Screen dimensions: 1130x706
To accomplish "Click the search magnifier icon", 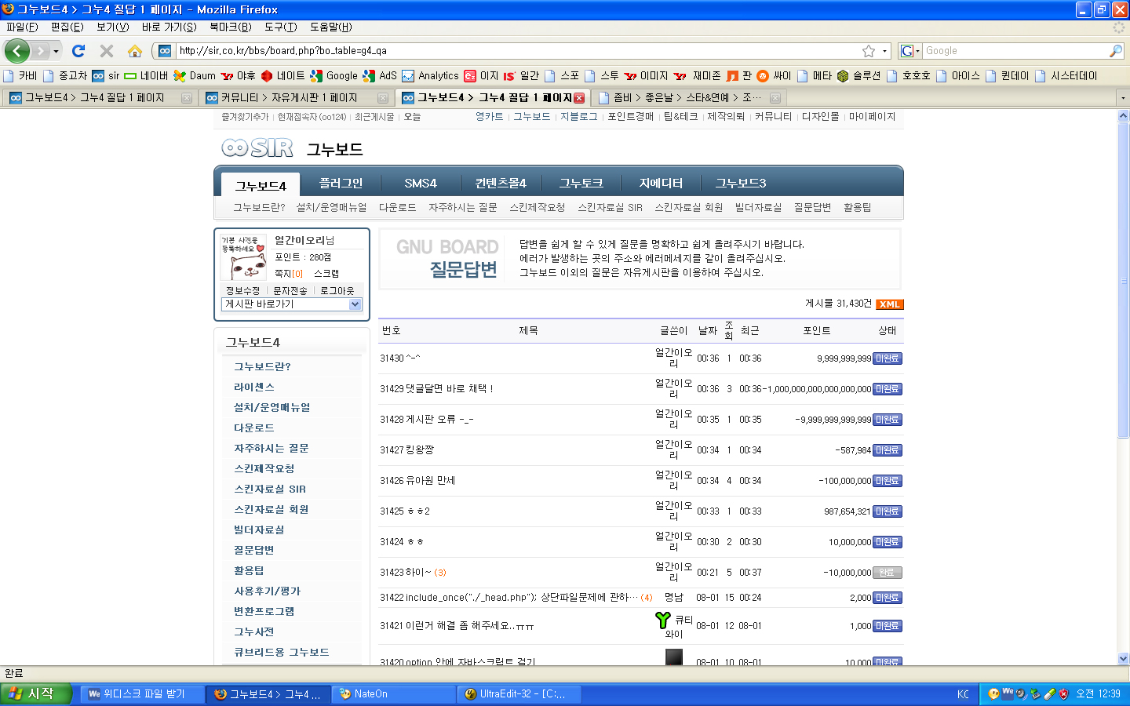I will (1115, 51).
